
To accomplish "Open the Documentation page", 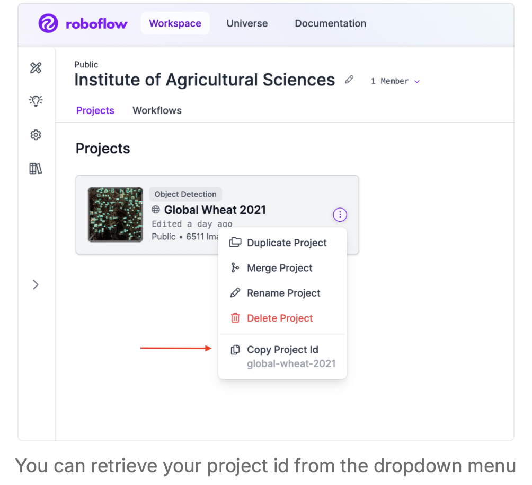I will 330,23.
